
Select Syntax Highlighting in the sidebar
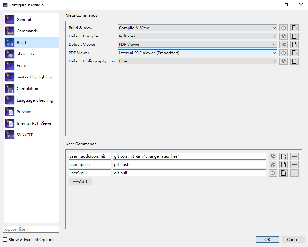coord(34,77)
